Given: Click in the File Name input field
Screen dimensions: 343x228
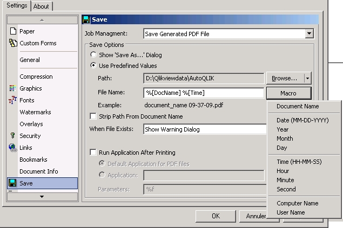Looking at the screenshot, I should tap(204, 93).
